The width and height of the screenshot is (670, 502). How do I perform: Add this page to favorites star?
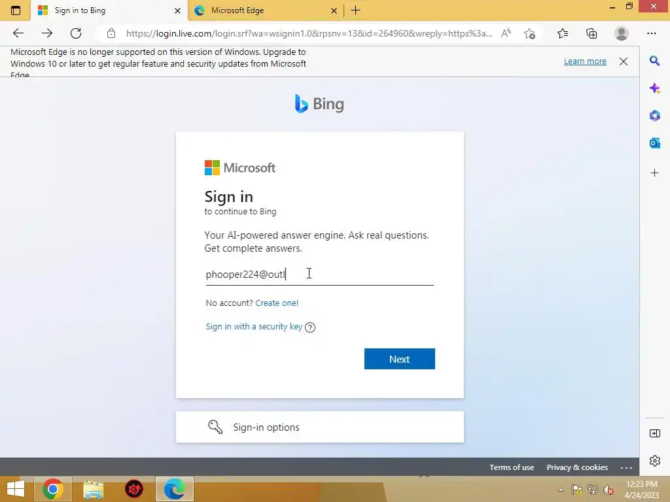pyautogui.click(x=529, y=33)
